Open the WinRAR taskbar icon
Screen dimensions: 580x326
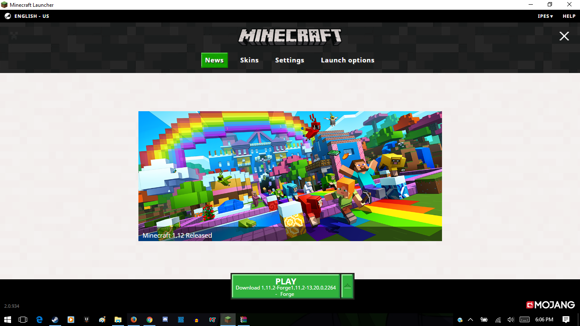(x=244, y=320)
